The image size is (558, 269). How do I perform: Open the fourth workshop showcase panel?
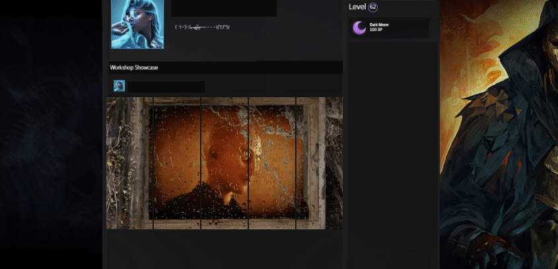272,163
